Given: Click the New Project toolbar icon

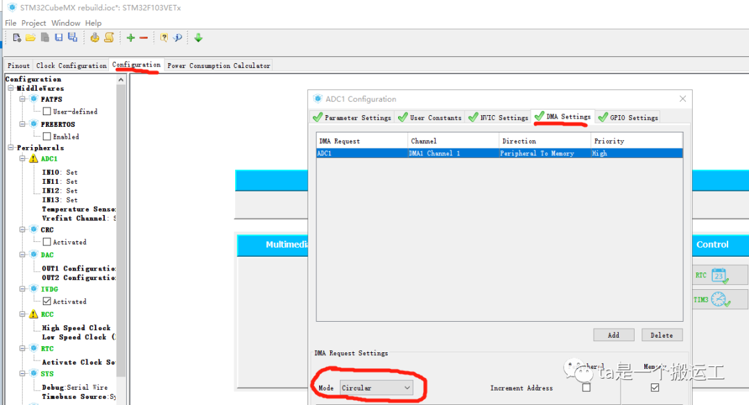Looking at the screenshot, I should tap(17, 37).
